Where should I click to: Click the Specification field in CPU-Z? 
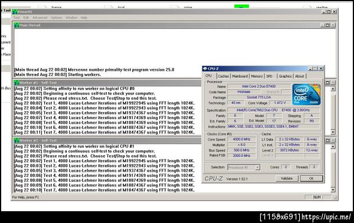(274, 110)
